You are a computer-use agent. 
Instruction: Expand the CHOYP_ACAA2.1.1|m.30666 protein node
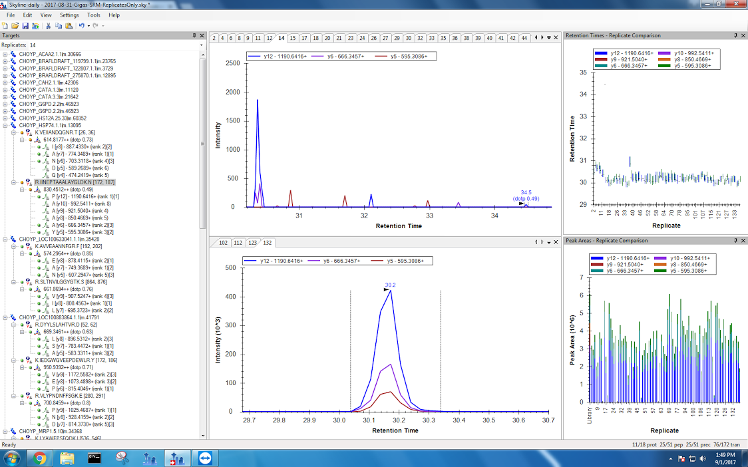tap(5, 54)
